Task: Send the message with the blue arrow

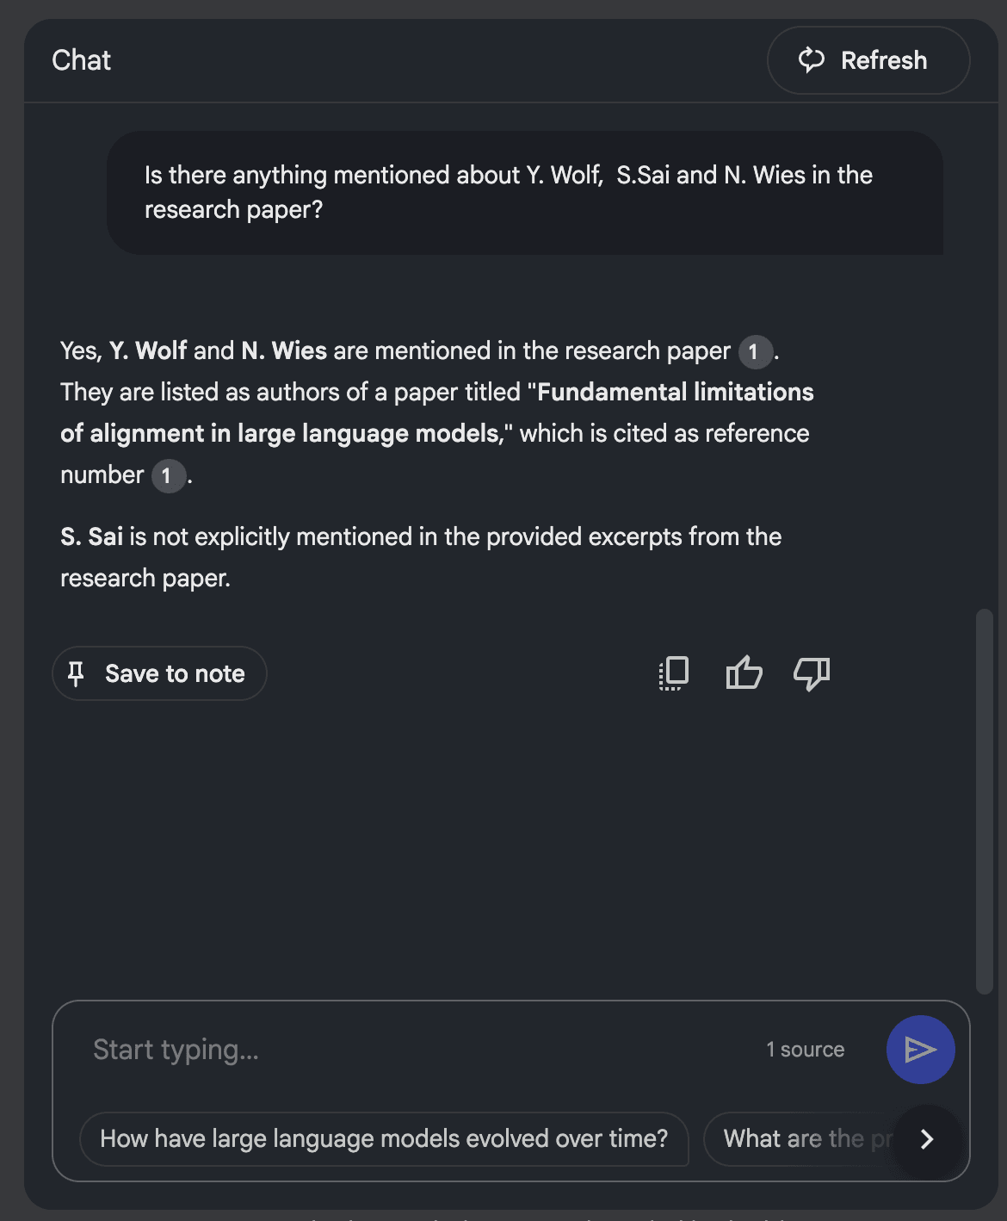Action: point(920,1050)
